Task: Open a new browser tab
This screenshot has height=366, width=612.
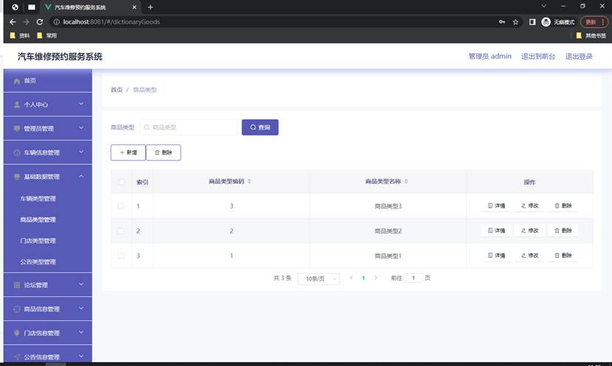Action: [x=150, y=7]
